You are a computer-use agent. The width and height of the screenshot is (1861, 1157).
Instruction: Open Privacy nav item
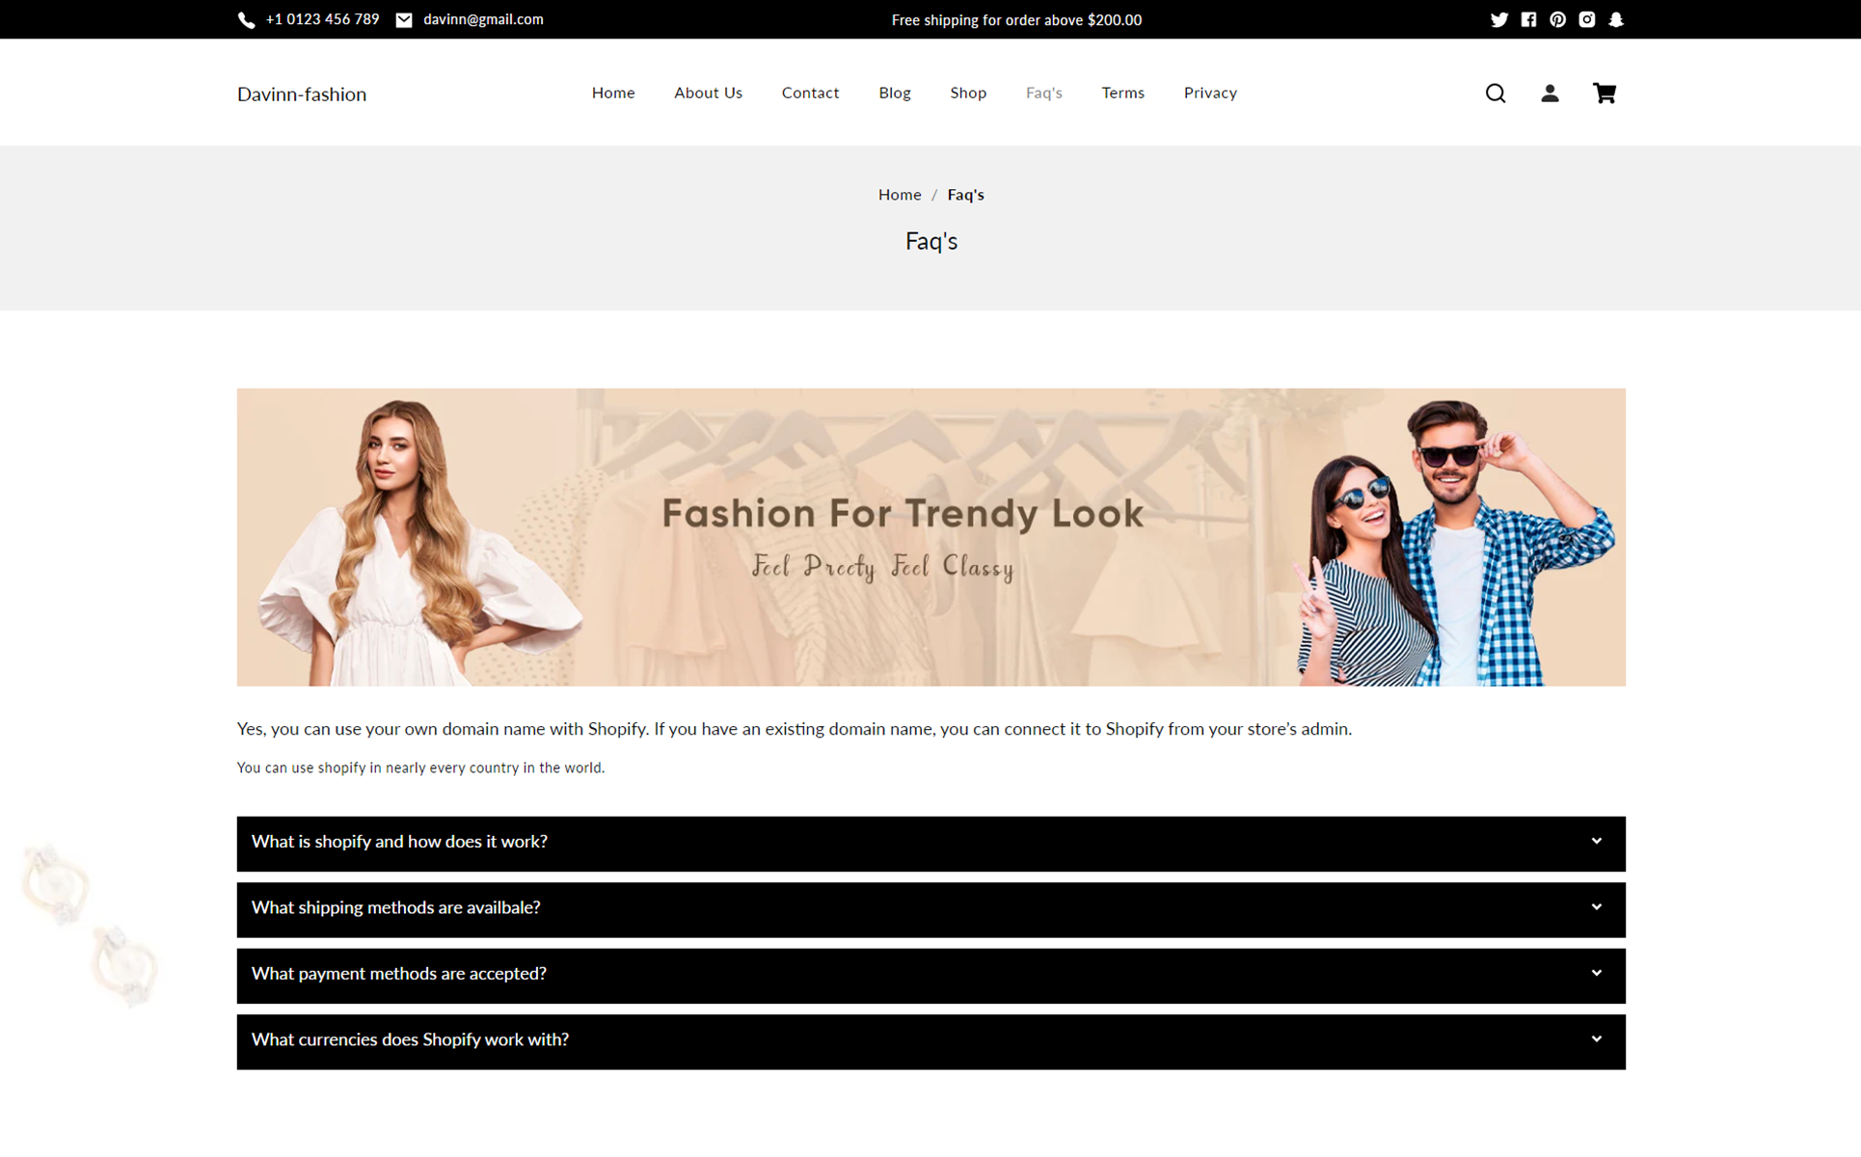coord(1210,93)
